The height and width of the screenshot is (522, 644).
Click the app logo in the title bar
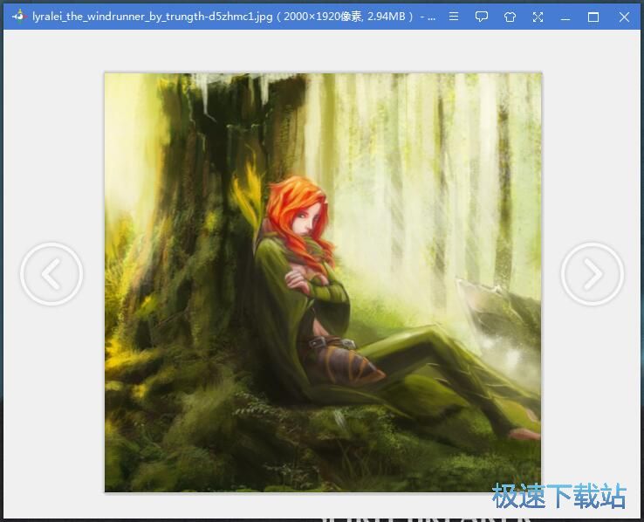[x=19, y=17]
